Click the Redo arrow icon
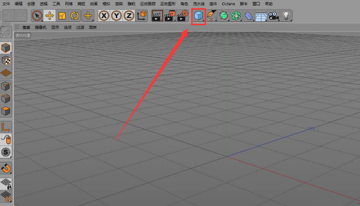This screenshot has width=360, height=206. tap(21, 16)
